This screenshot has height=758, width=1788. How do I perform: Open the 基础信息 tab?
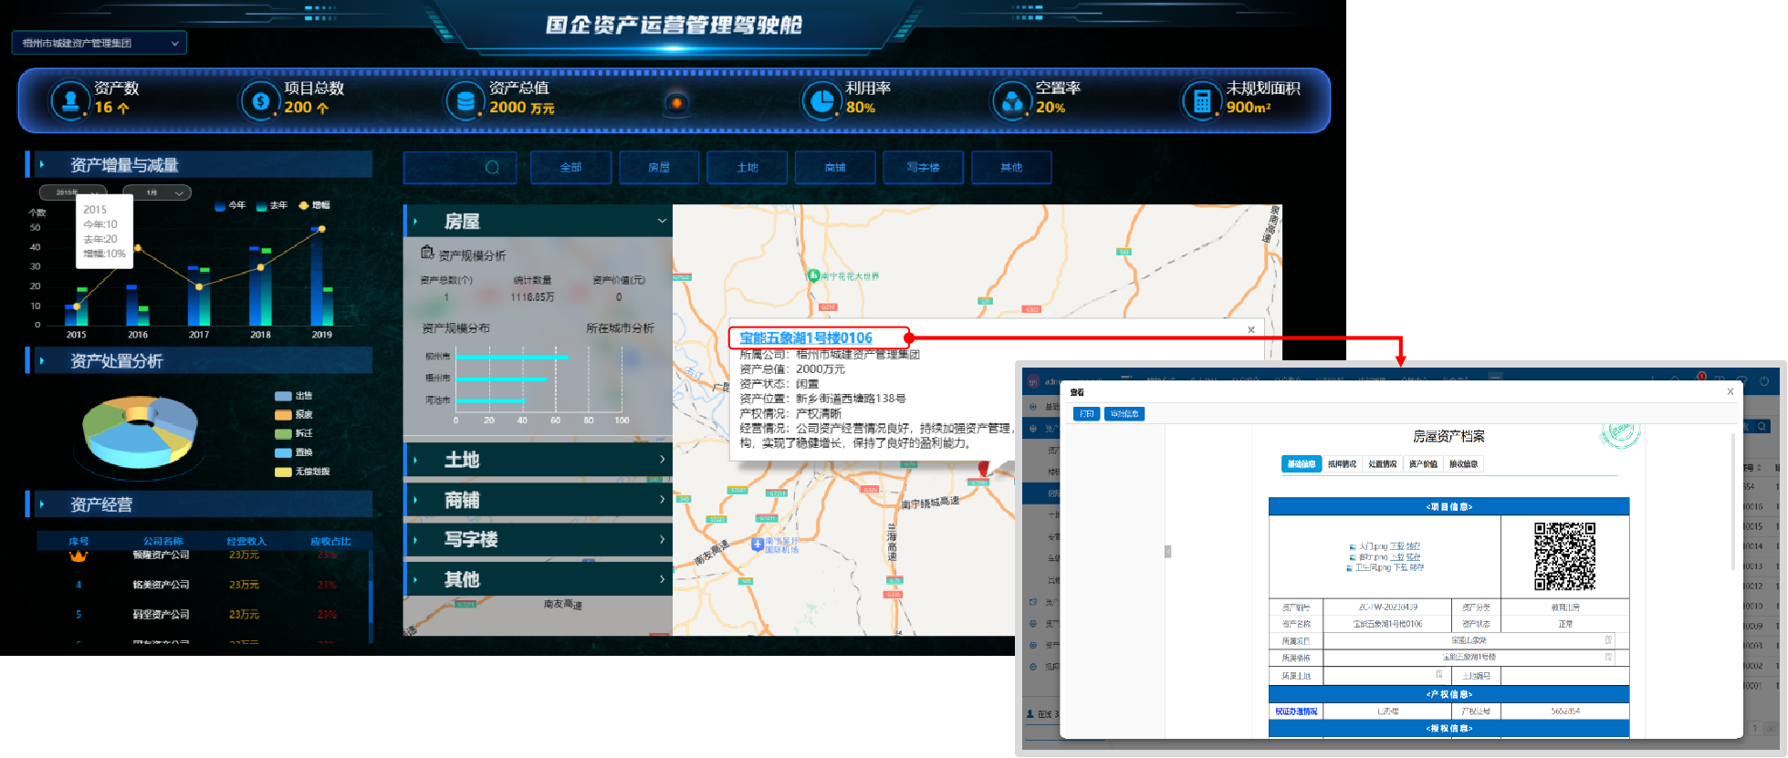[1302, 464]
